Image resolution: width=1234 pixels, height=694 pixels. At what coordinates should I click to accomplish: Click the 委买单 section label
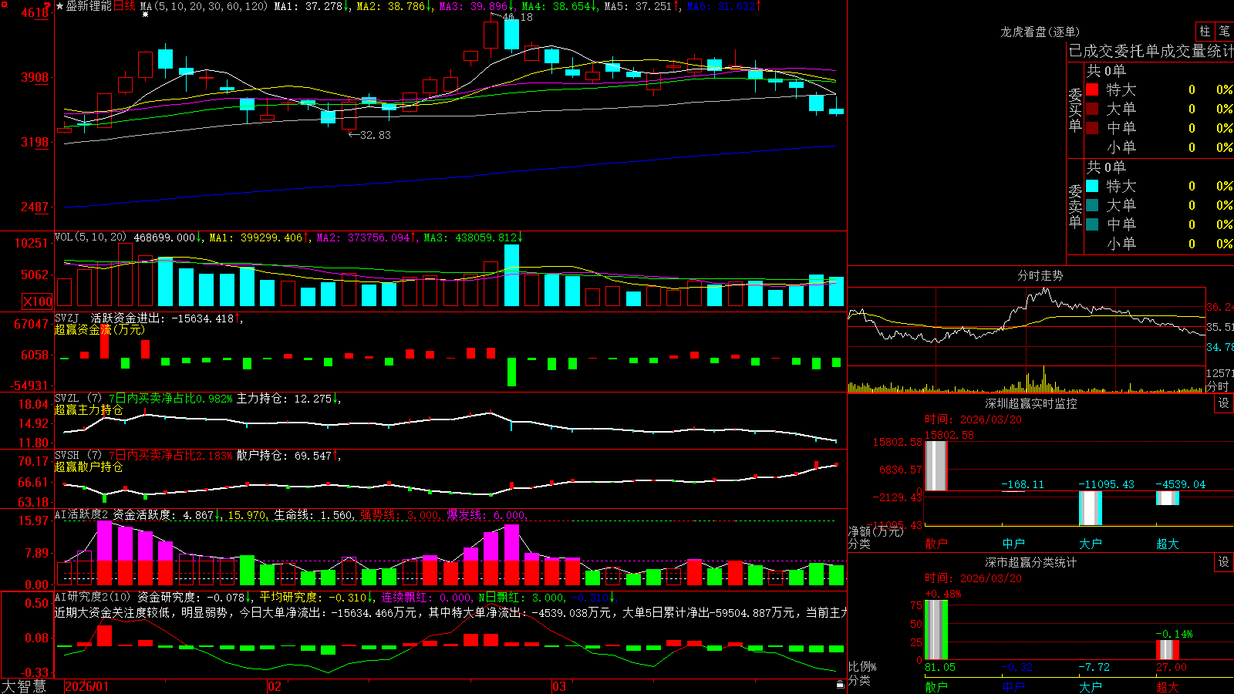click(1075, 109)
